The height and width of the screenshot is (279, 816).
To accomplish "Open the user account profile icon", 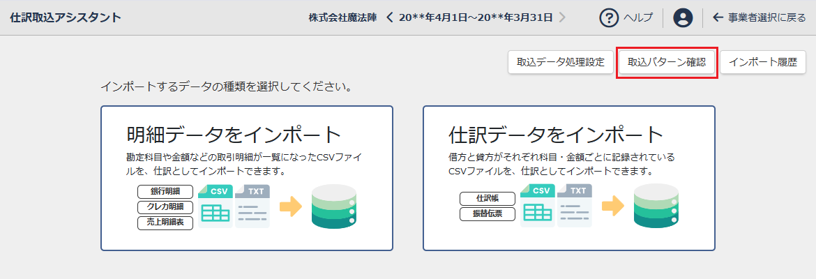I will click(683, 17).
